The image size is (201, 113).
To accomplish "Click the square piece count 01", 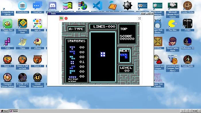I will tap(82, 62).
